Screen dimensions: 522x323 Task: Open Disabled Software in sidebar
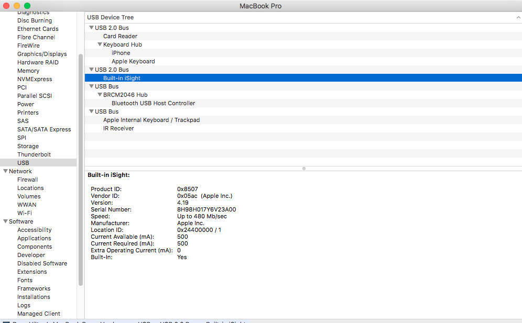tap(42, 263)
